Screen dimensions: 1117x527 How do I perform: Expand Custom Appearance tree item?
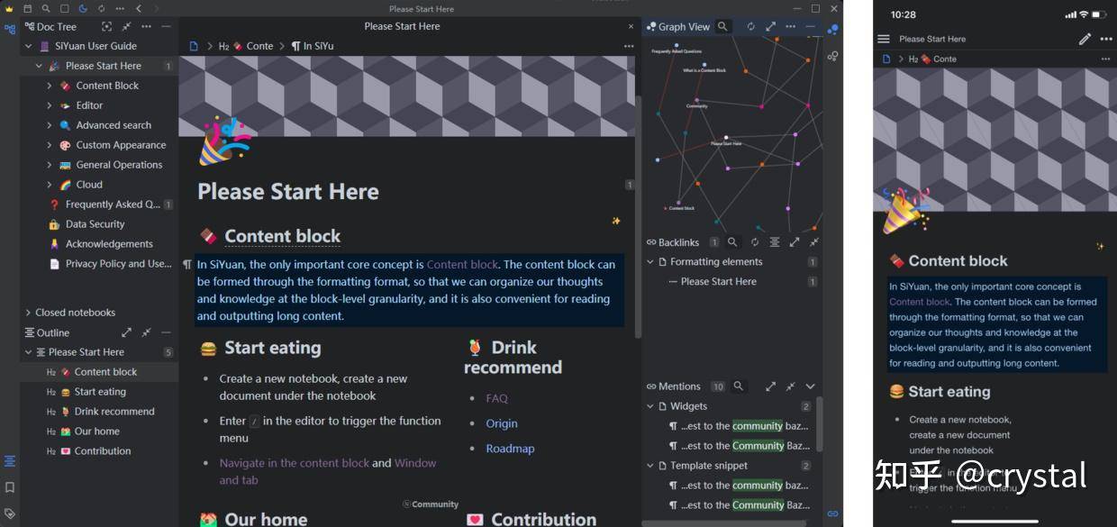50,145
